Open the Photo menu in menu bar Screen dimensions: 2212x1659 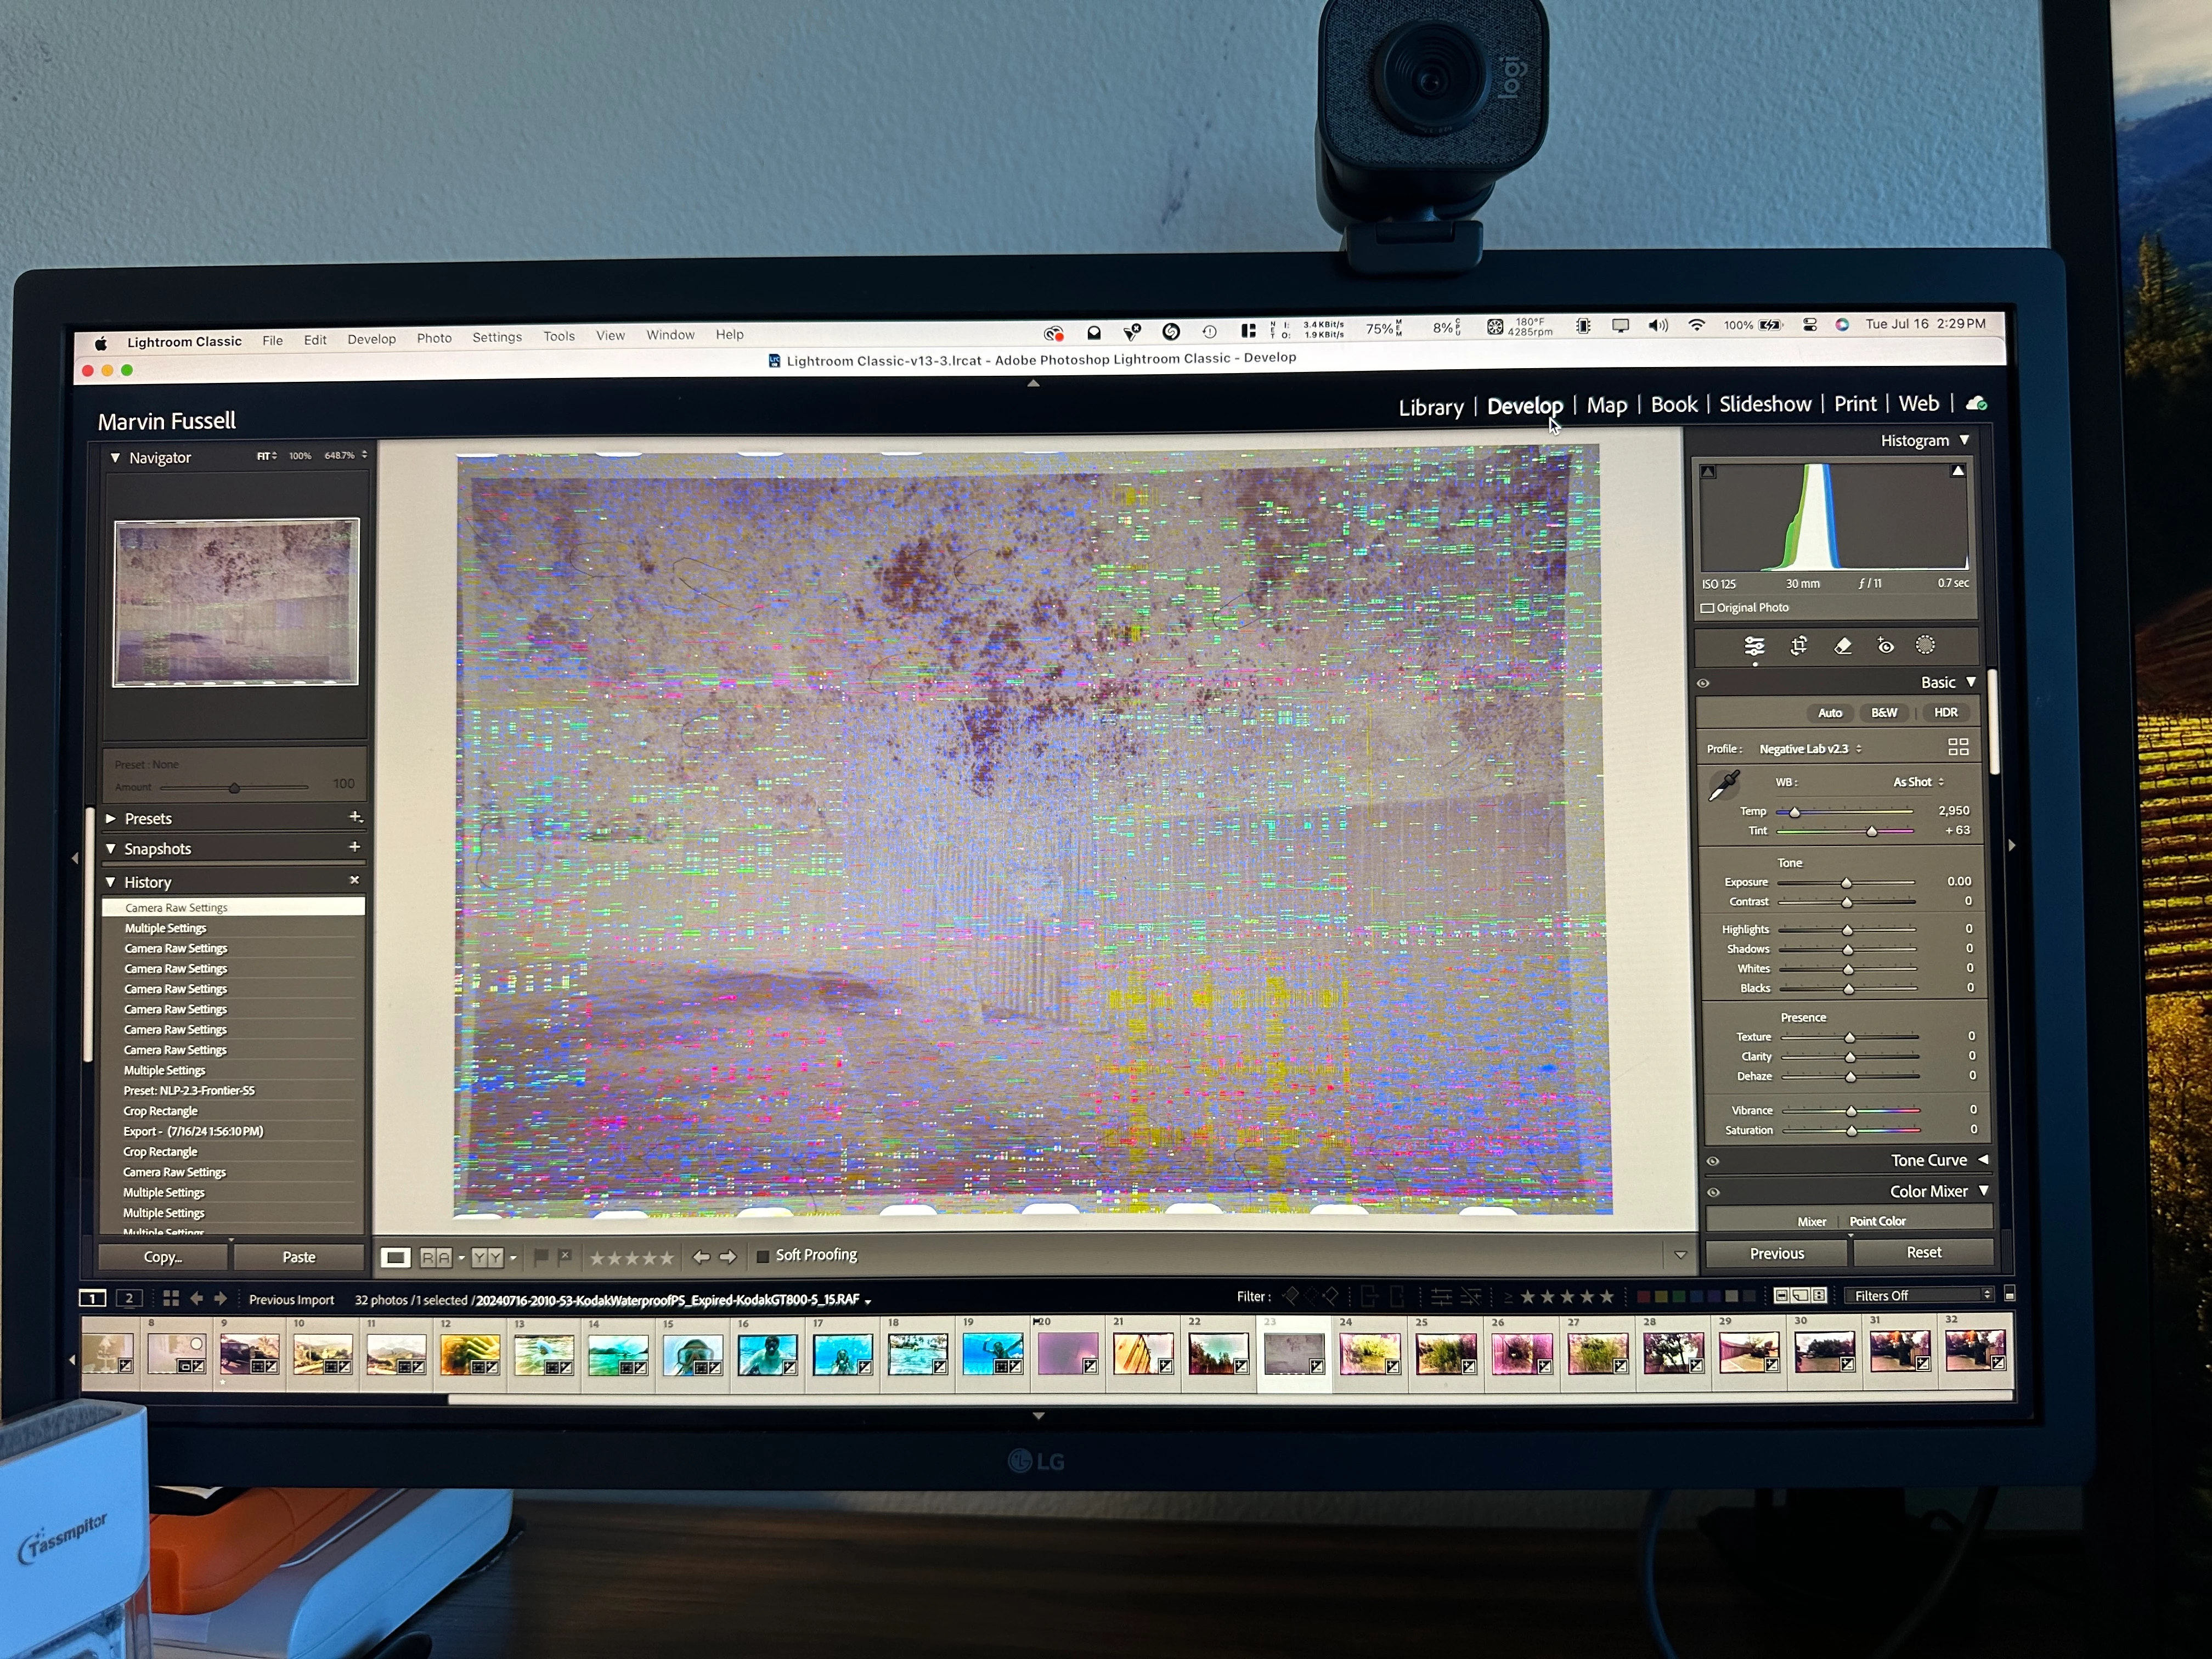(x=434, y=338)
